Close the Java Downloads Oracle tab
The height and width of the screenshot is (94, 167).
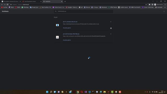pos(41,2)
